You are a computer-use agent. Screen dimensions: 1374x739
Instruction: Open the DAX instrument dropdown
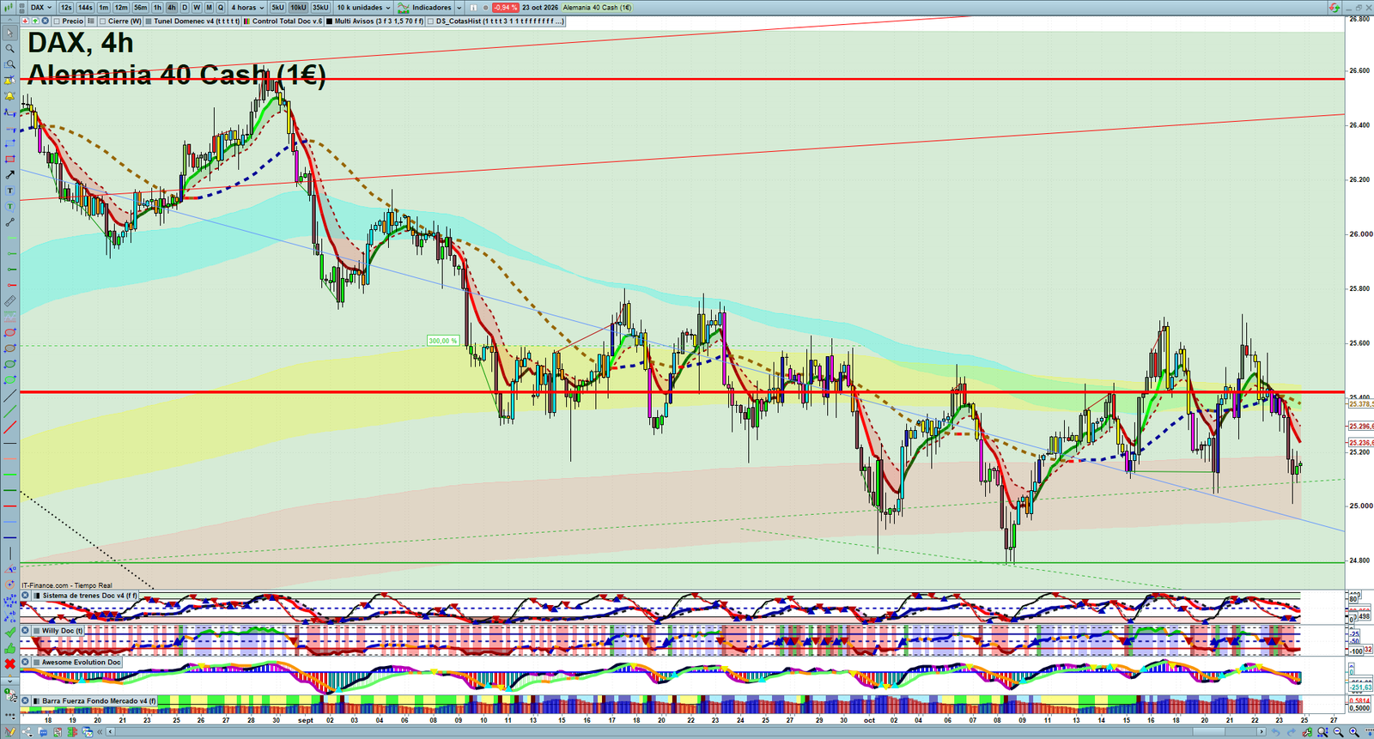click(40, 7)
